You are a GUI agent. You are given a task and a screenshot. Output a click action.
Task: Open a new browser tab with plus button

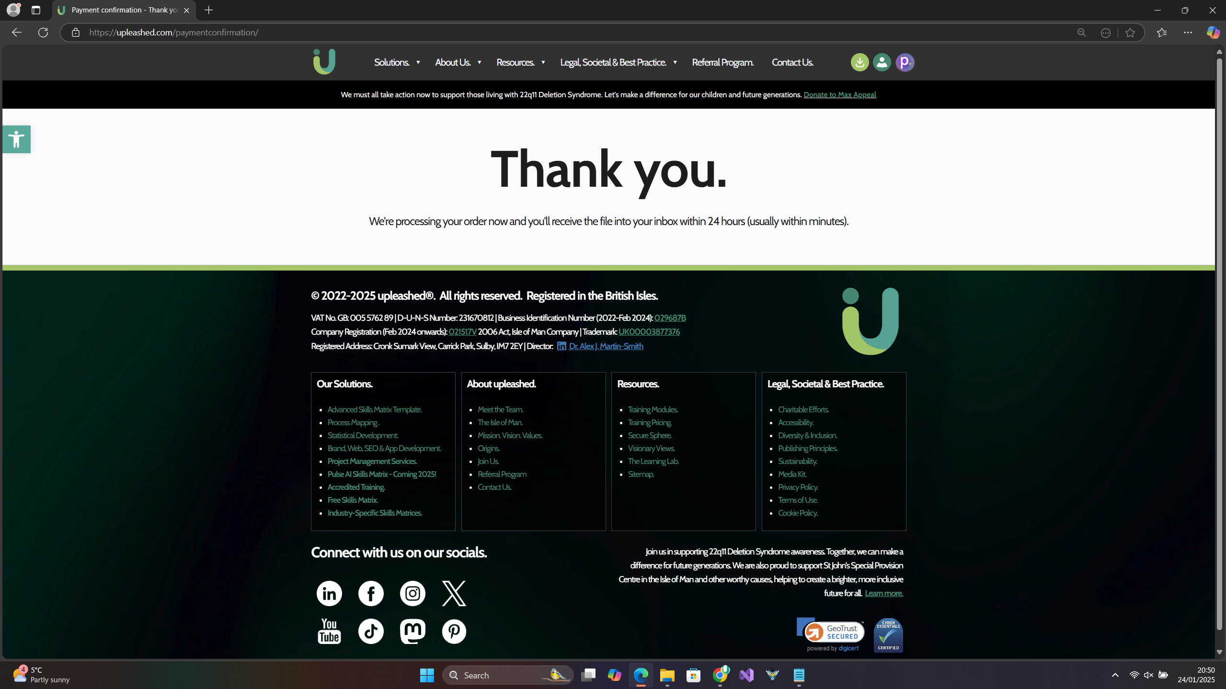pyautogui.click(x=208, y=10)
